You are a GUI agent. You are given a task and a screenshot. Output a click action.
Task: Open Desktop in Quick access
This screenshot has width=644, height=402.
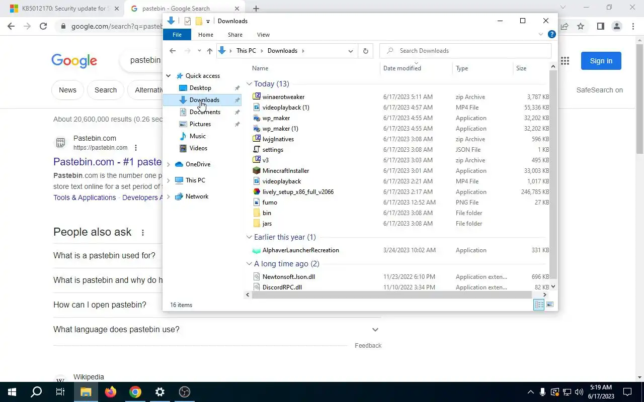pos(200,88)
